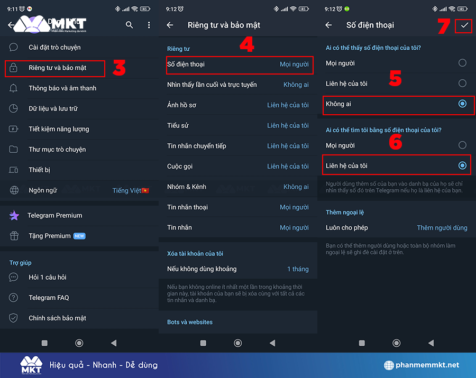
Task: Choose Liên hệ của tôi for find by number
Action: click(x=462, y=165)
